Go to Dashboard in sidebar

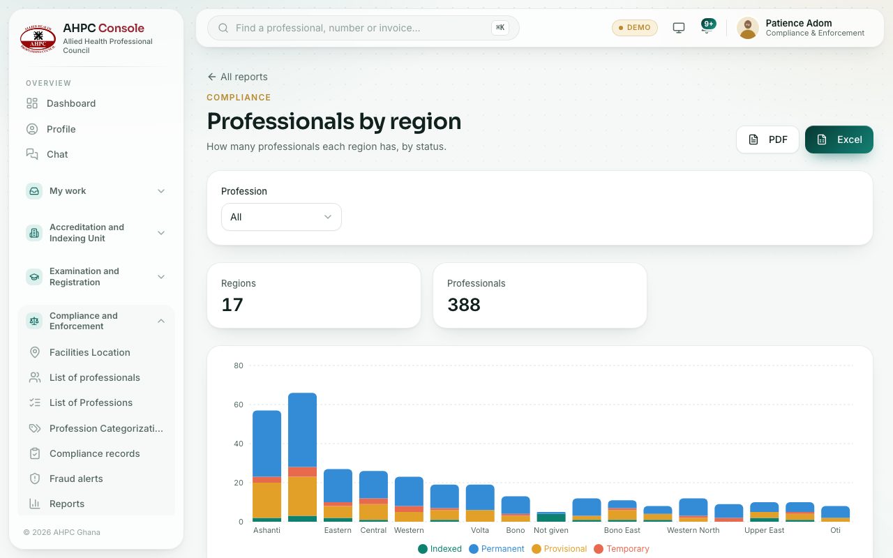tap(96, 103)
